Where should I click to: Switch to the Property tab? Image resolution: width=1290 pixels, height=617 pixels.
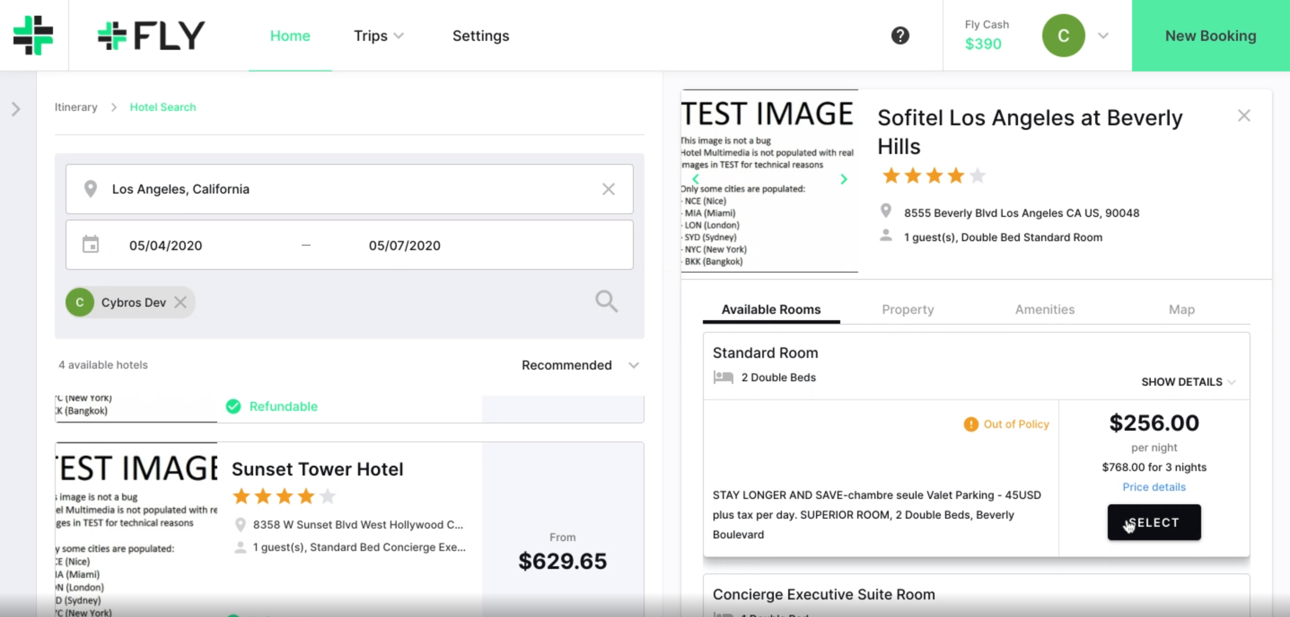(908, 309)
